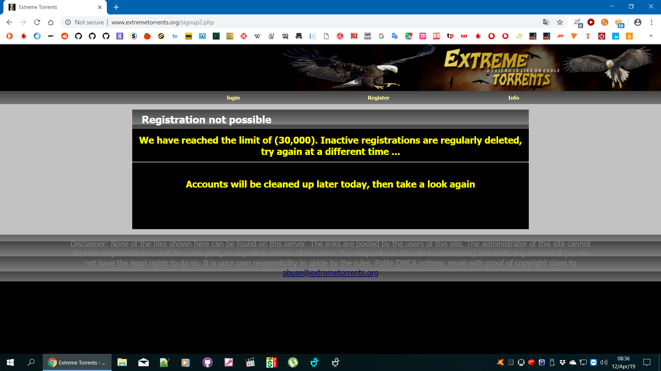Open Avast antivirus from the system tray

tap(500, 362)
